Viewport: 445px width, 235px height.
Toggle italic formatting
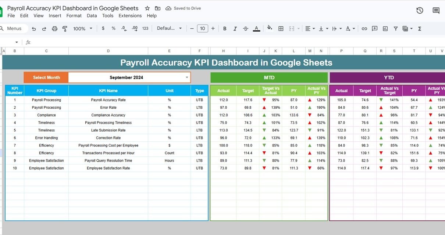click(235, 29)
